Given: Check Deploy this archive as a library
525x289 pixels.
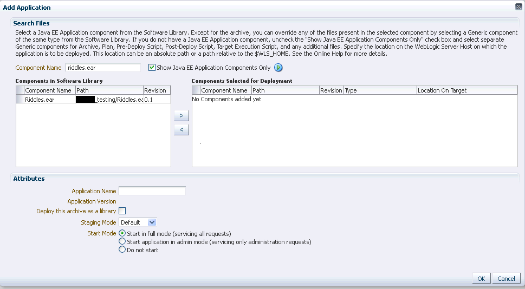Looking at the screenshot, I should (x=122, y=211).
